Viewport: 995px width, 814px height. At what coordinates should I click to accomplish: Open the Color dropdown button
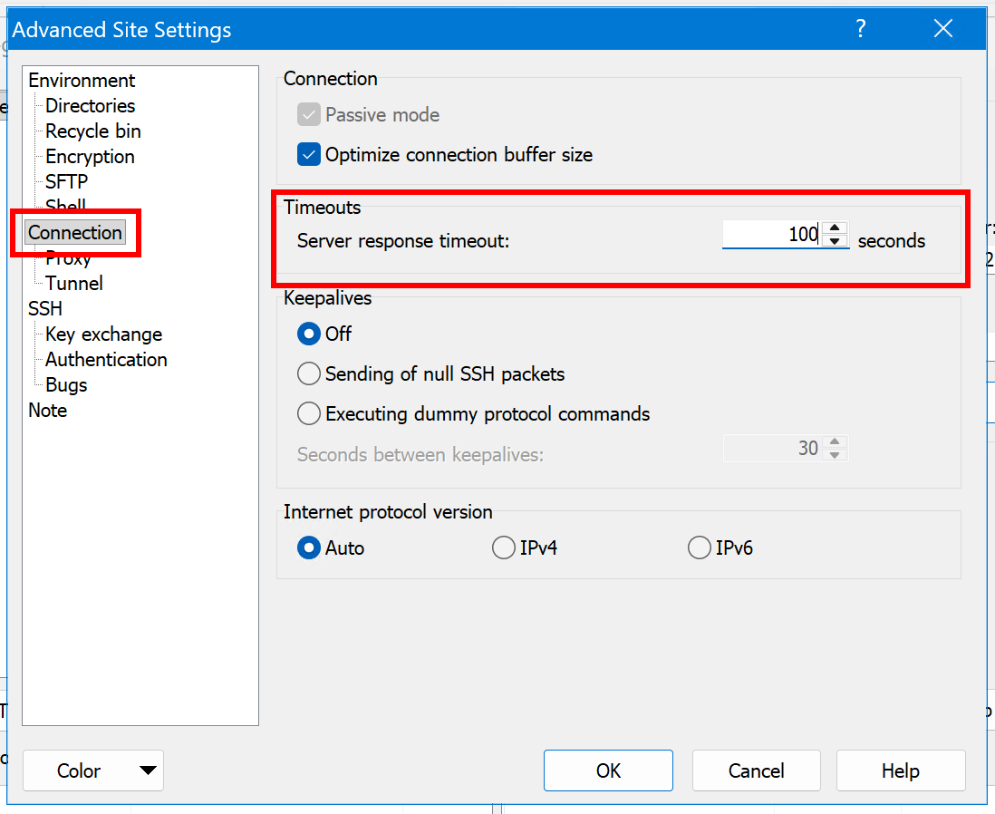93,771
